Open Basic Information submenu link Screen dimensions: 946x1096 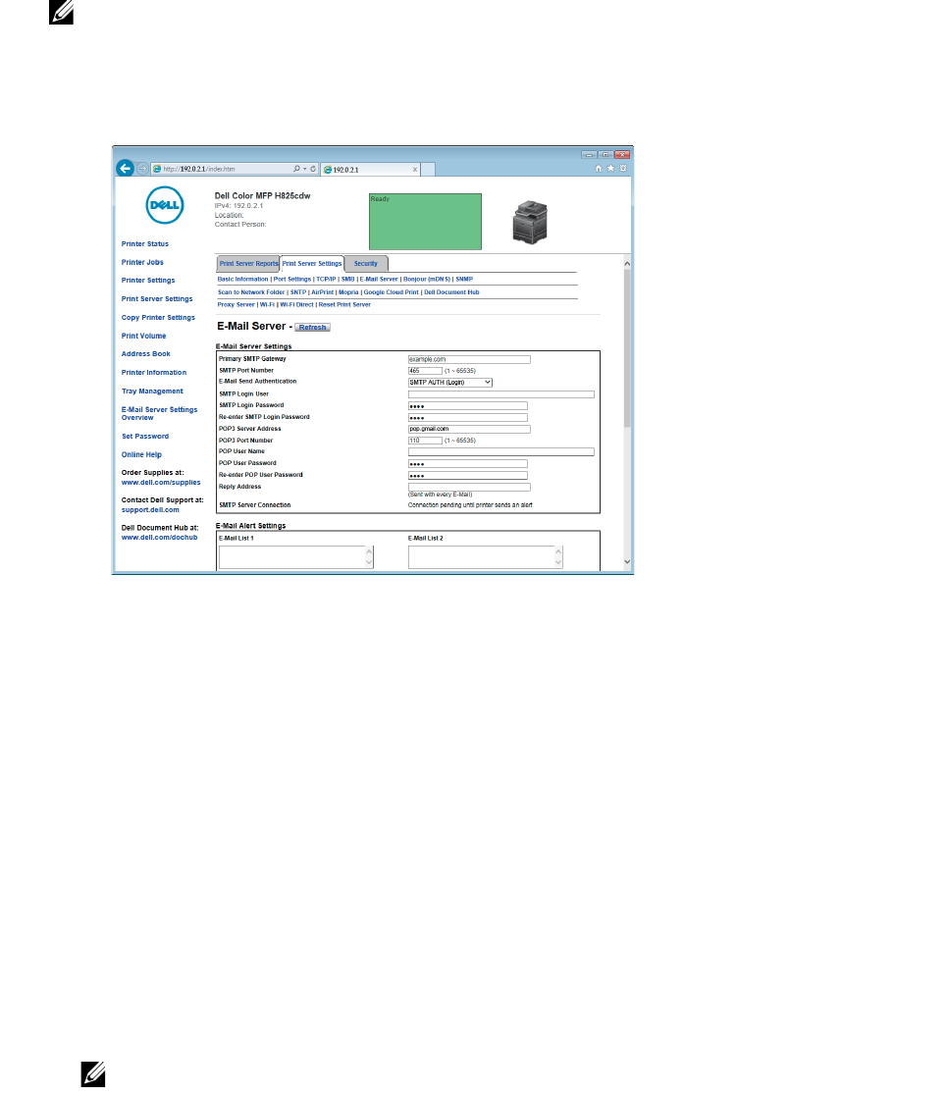coord(242,279)
